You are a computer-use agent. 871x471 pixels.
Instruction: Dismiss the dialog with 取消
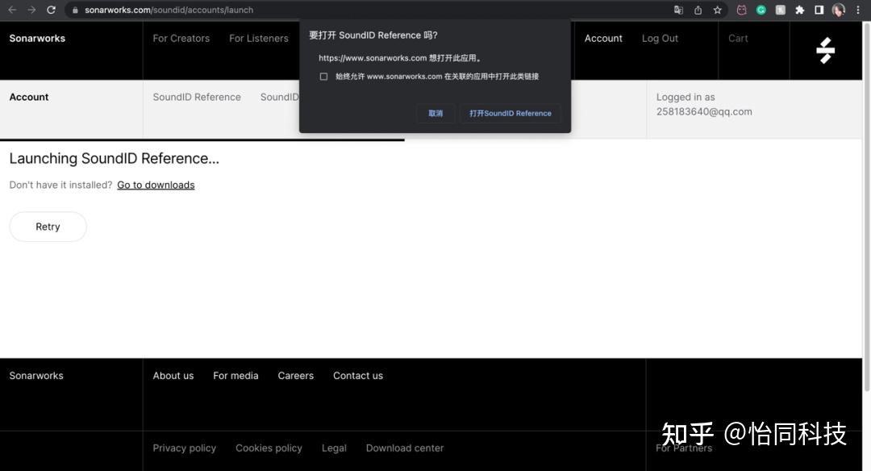pos(435,113)
